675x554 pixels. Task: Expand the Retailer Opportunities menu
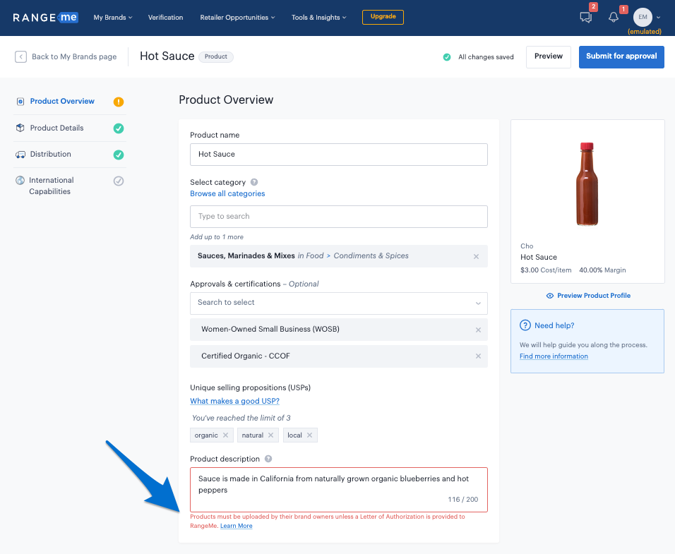[237, 18]
